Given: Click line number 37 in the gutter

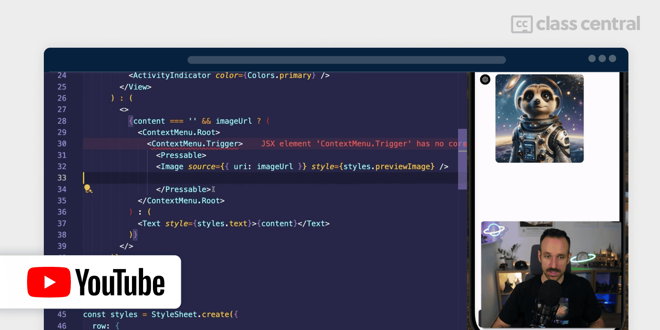Looking at the screenshot, I should (62, 223).
